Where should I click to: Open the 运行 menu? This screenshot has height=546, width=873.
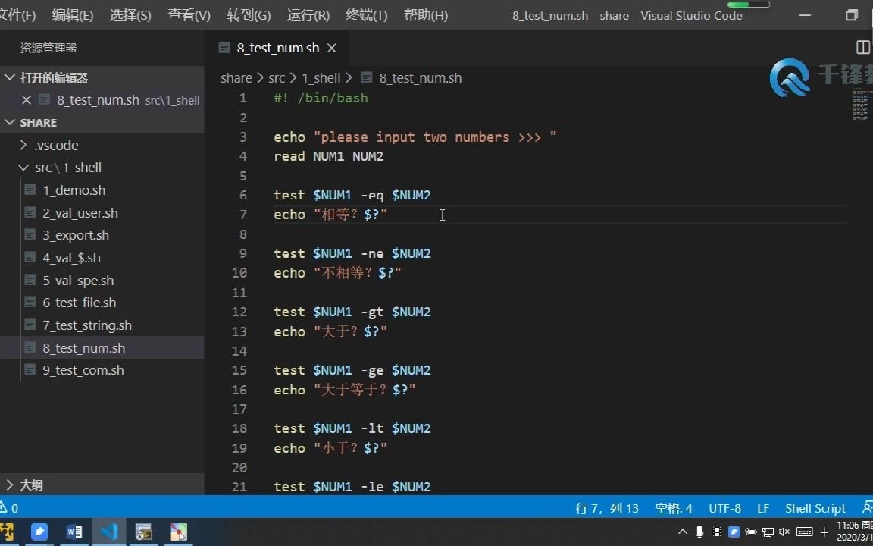coord(308,14)
